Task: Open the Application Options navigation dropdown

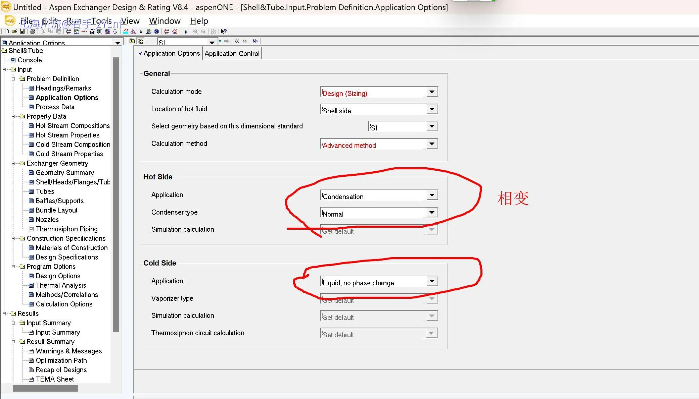Action: 118,42
